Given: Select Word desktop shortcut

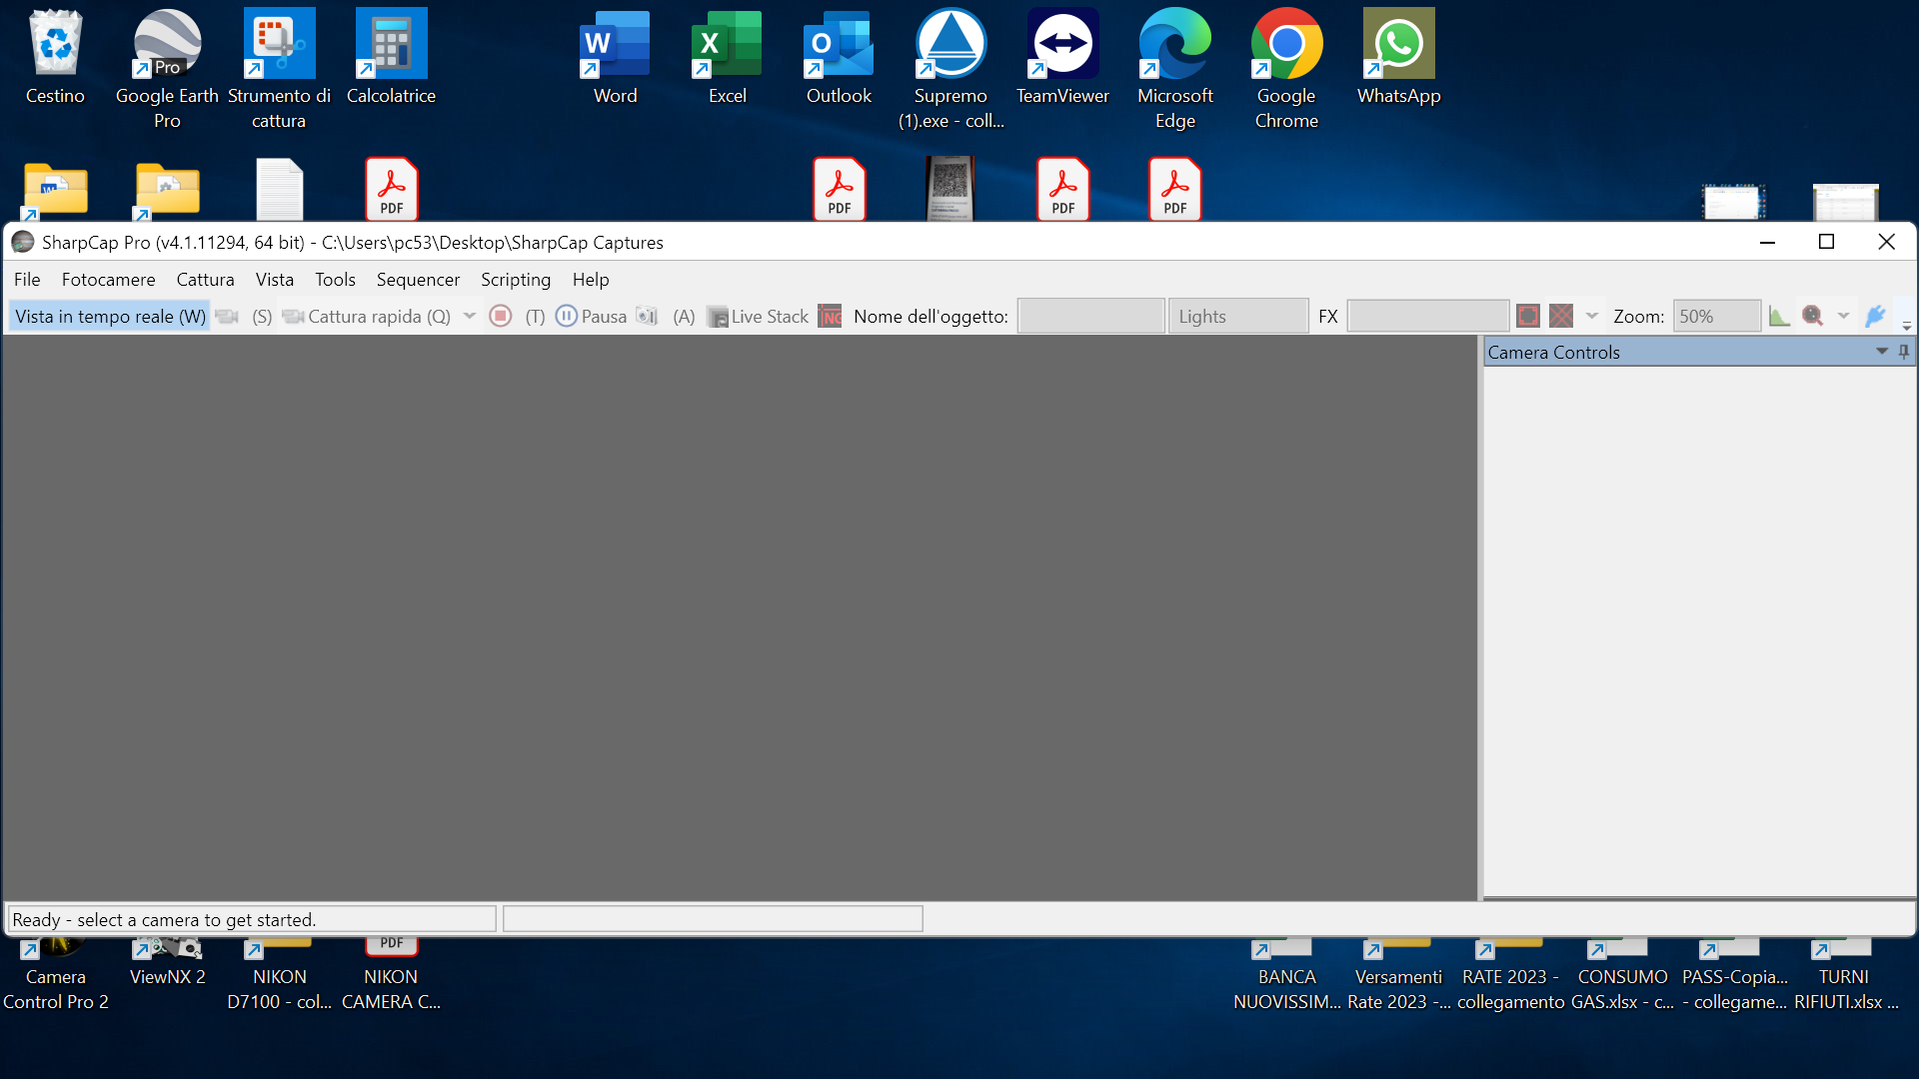Looking at the screenshot, I should (615, 57).
